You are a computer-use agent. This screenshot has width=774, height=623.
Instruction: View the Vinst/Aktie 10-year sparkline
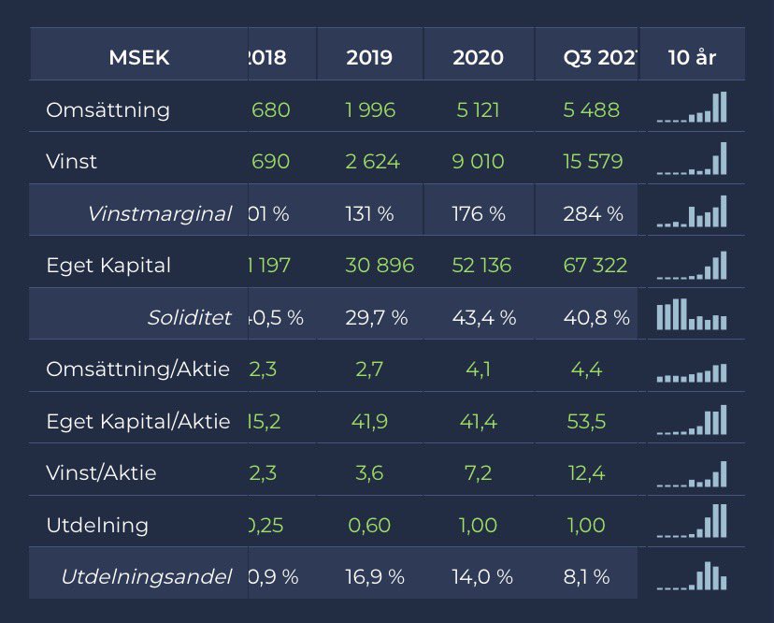692,474
